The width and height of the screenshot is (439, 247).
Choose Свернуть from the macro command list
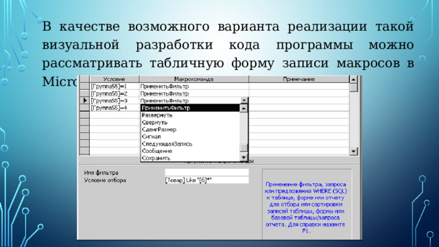190,122
